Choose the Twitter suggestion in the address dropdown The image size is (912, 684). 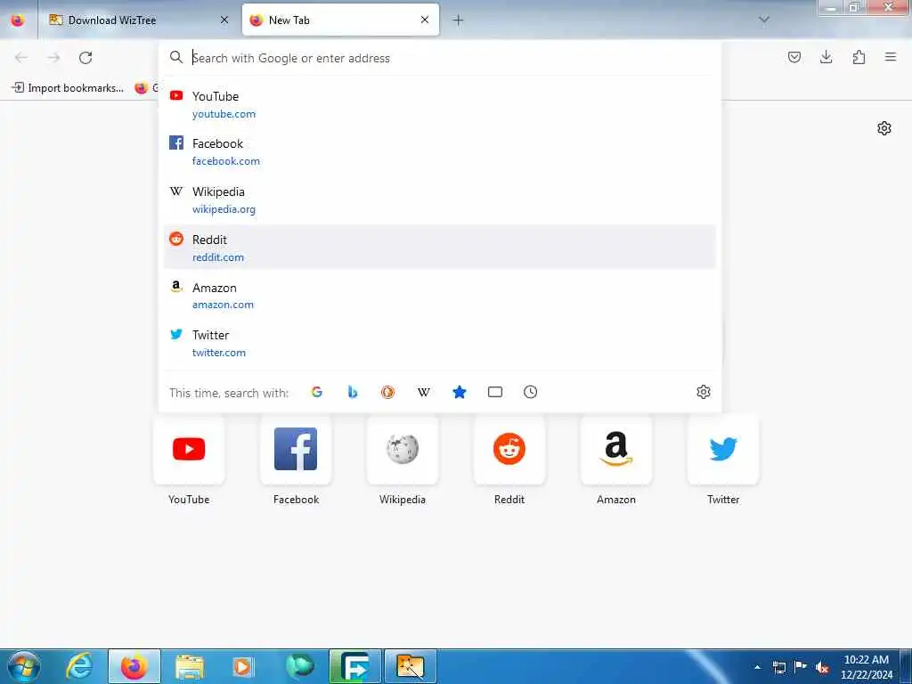click(439, 343)
